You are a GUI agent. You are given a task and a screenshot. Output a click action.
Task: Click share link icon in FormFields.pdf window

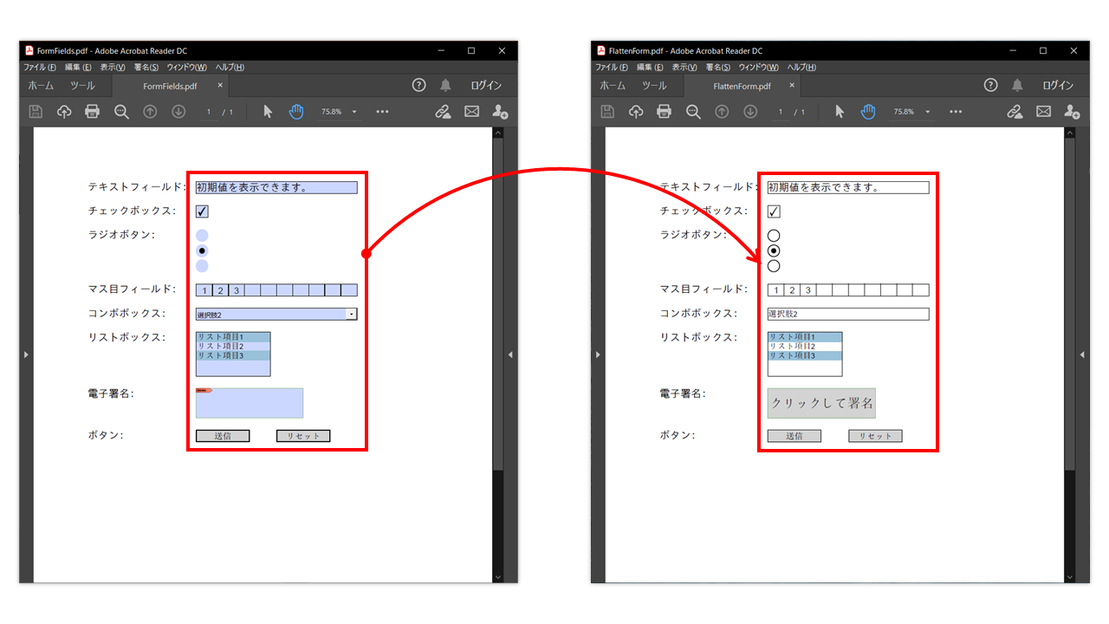tap(443, 112)
